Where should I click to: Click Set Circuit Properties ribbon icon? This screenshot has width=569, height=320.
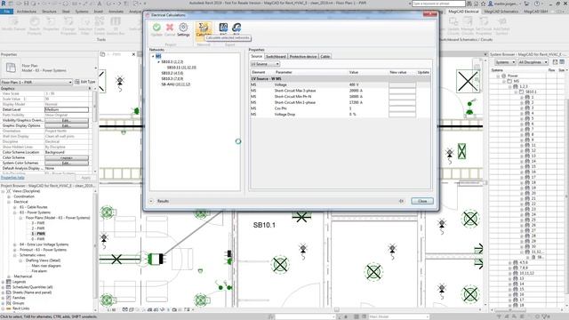point(484,26)
